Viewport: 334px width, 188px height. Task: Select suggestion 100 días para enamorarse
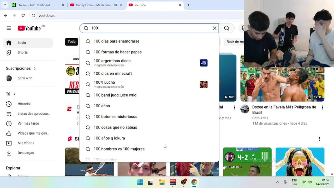click(x=149, y=41)
